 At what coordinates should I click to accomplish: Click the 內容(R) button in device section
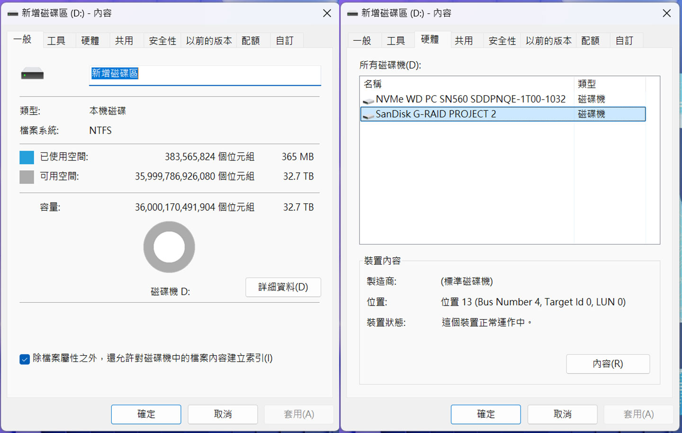point(608,364)
